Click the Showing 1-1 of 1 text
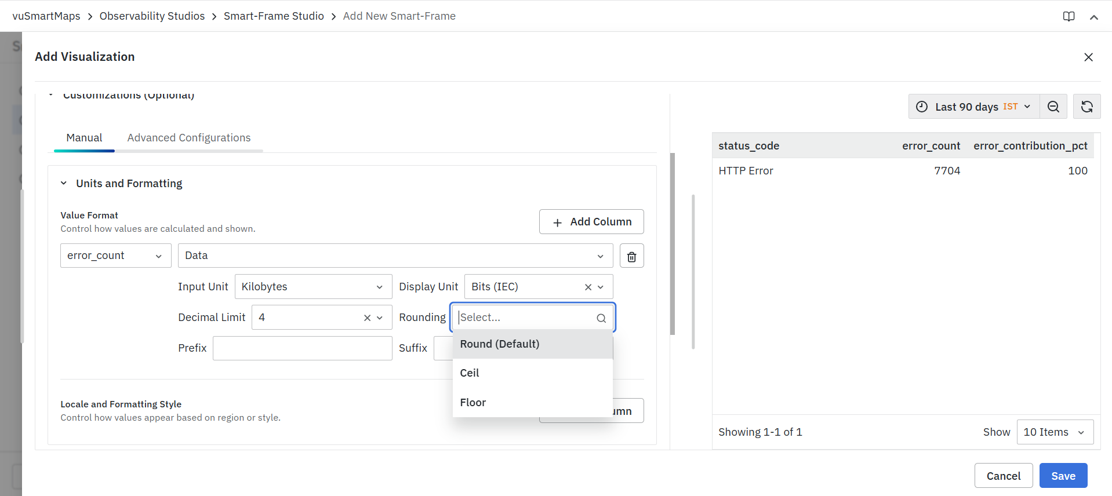Viewport: 1112px width, 496px height. coord(760,432)
